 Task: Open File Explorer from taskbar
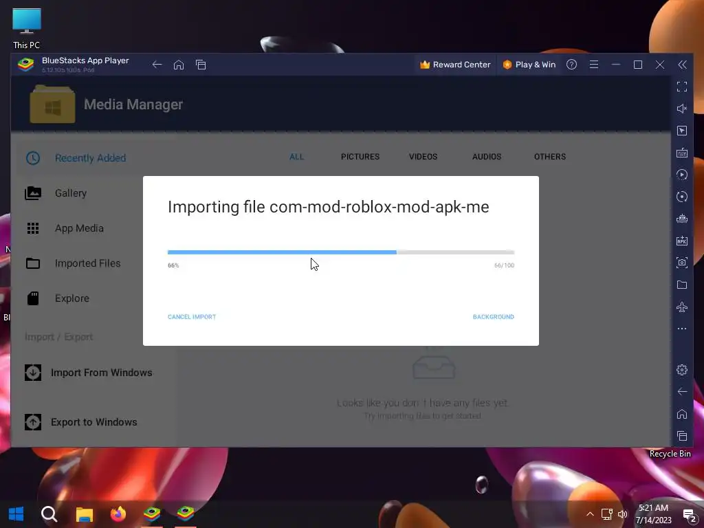[x=84, y=514]
